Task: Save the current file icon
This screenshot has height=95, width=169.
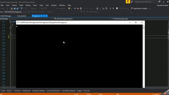Action: [x=15, y=8]
